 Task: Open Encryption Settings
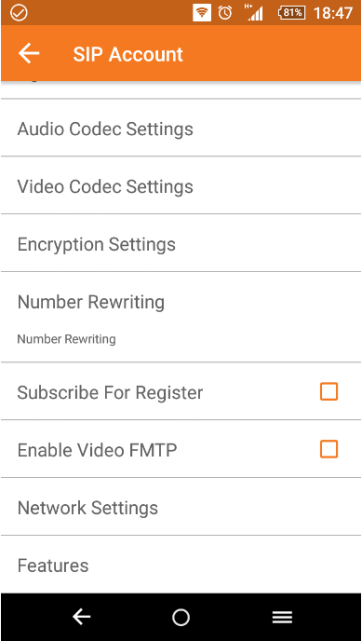181,244
